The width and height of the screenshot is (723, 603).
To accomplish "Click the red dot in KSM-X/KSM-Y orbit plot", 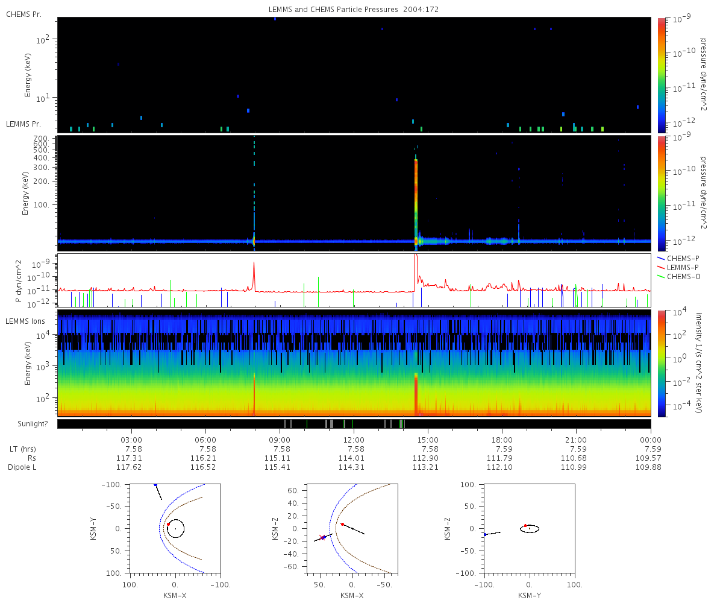I will pyautogui.click(x=168, y=525).
